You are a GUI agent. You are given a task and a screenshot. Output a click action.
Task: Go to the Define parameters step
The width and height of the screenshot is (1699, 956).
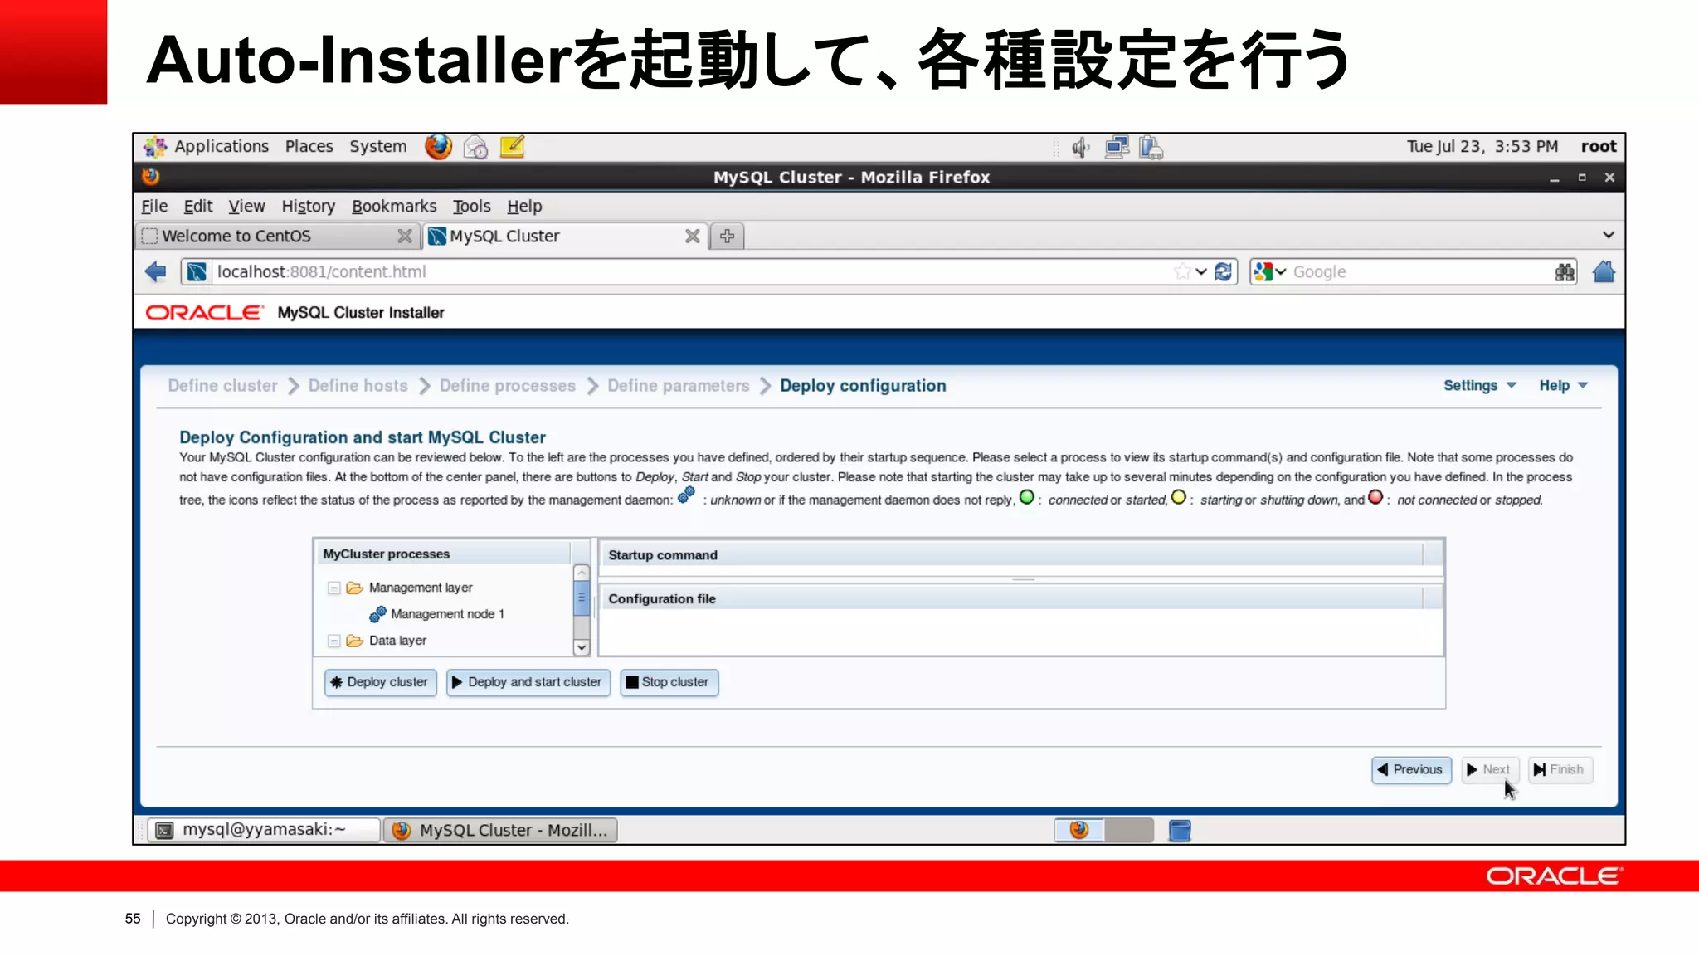679,386
